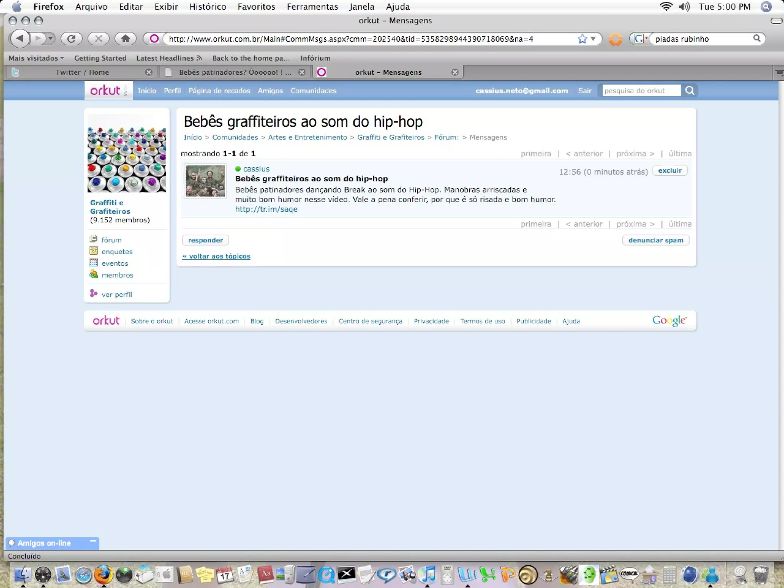Click the Home toolbar icon

point(125,38)
